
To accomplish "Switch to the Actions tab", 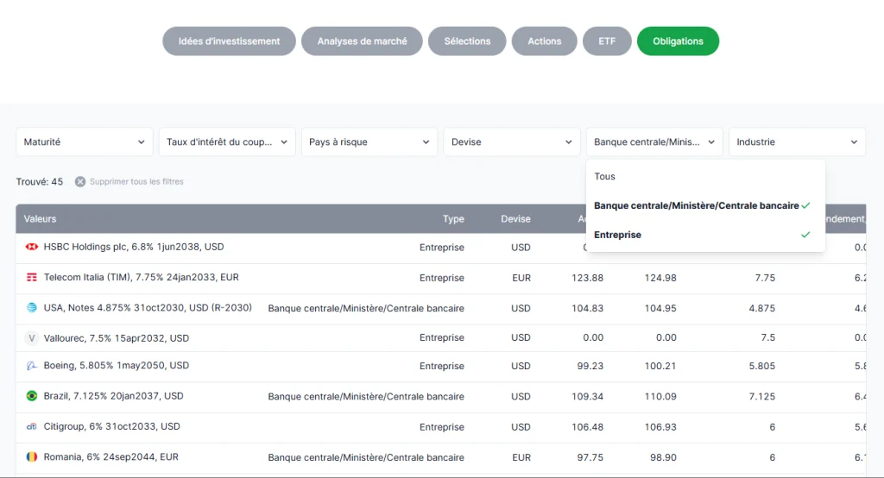I will click(545, 41).
